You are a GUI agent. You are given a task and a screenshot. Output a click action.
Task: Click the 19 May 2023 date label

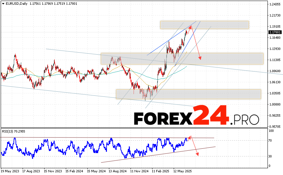click(x=11, y=171)
